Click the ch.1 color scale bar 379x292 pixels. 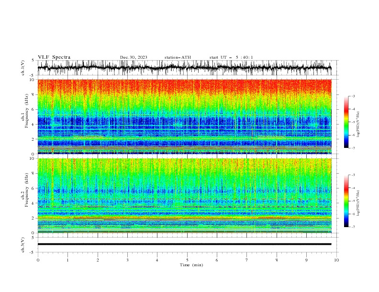[x=346, y=122]
